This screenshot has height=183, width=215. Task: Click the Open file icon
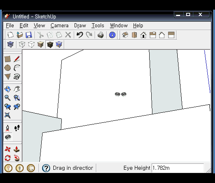click(x=20, y=35)
